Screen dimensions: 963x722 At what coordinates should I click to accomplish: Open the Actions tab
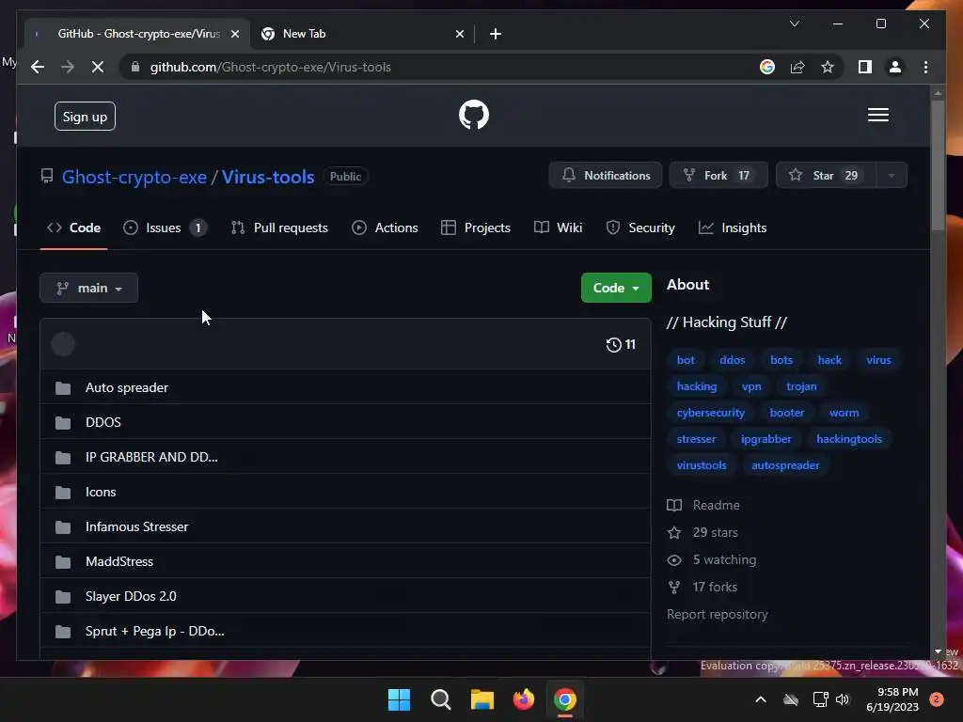385,228
